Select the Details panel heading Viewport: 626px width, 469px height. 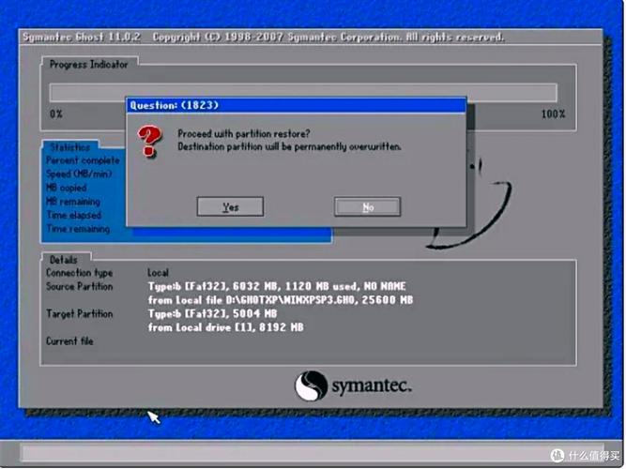click(65, 259)
